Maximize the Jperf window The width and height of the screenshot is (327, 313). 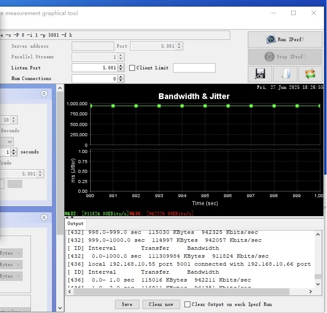coord(293,13)
